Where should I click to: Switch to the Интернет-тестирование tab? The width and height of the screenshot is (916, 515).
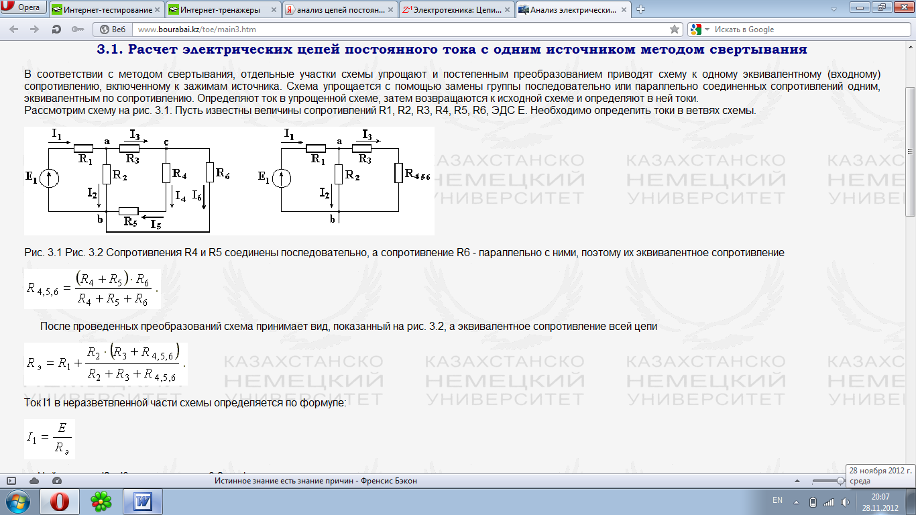pos(106,10)
